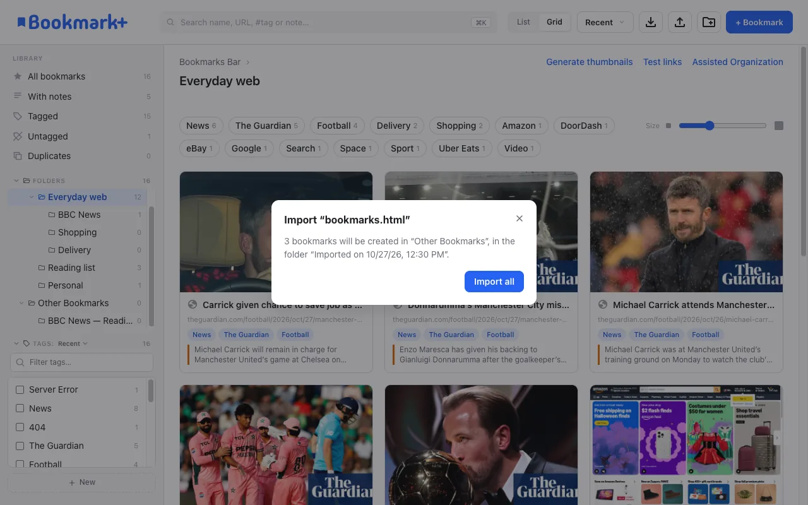
Task: Filter by the Uber Eats tag chip
Action: [x=462, y=148]
